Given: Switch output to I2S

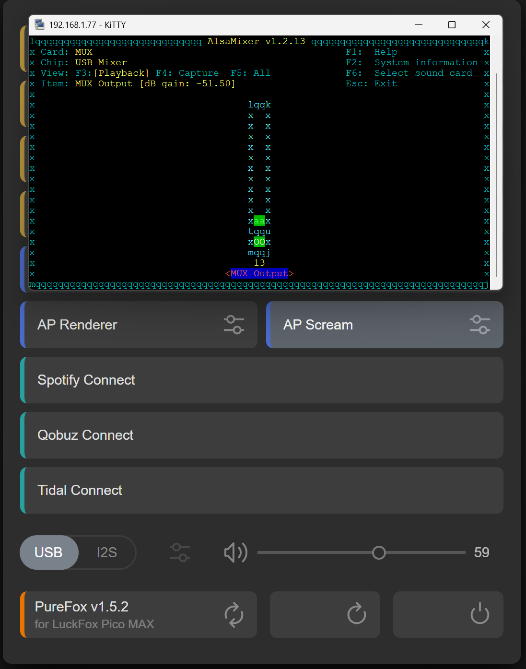Looking at the screenshot, I should [x=107, y=552].
